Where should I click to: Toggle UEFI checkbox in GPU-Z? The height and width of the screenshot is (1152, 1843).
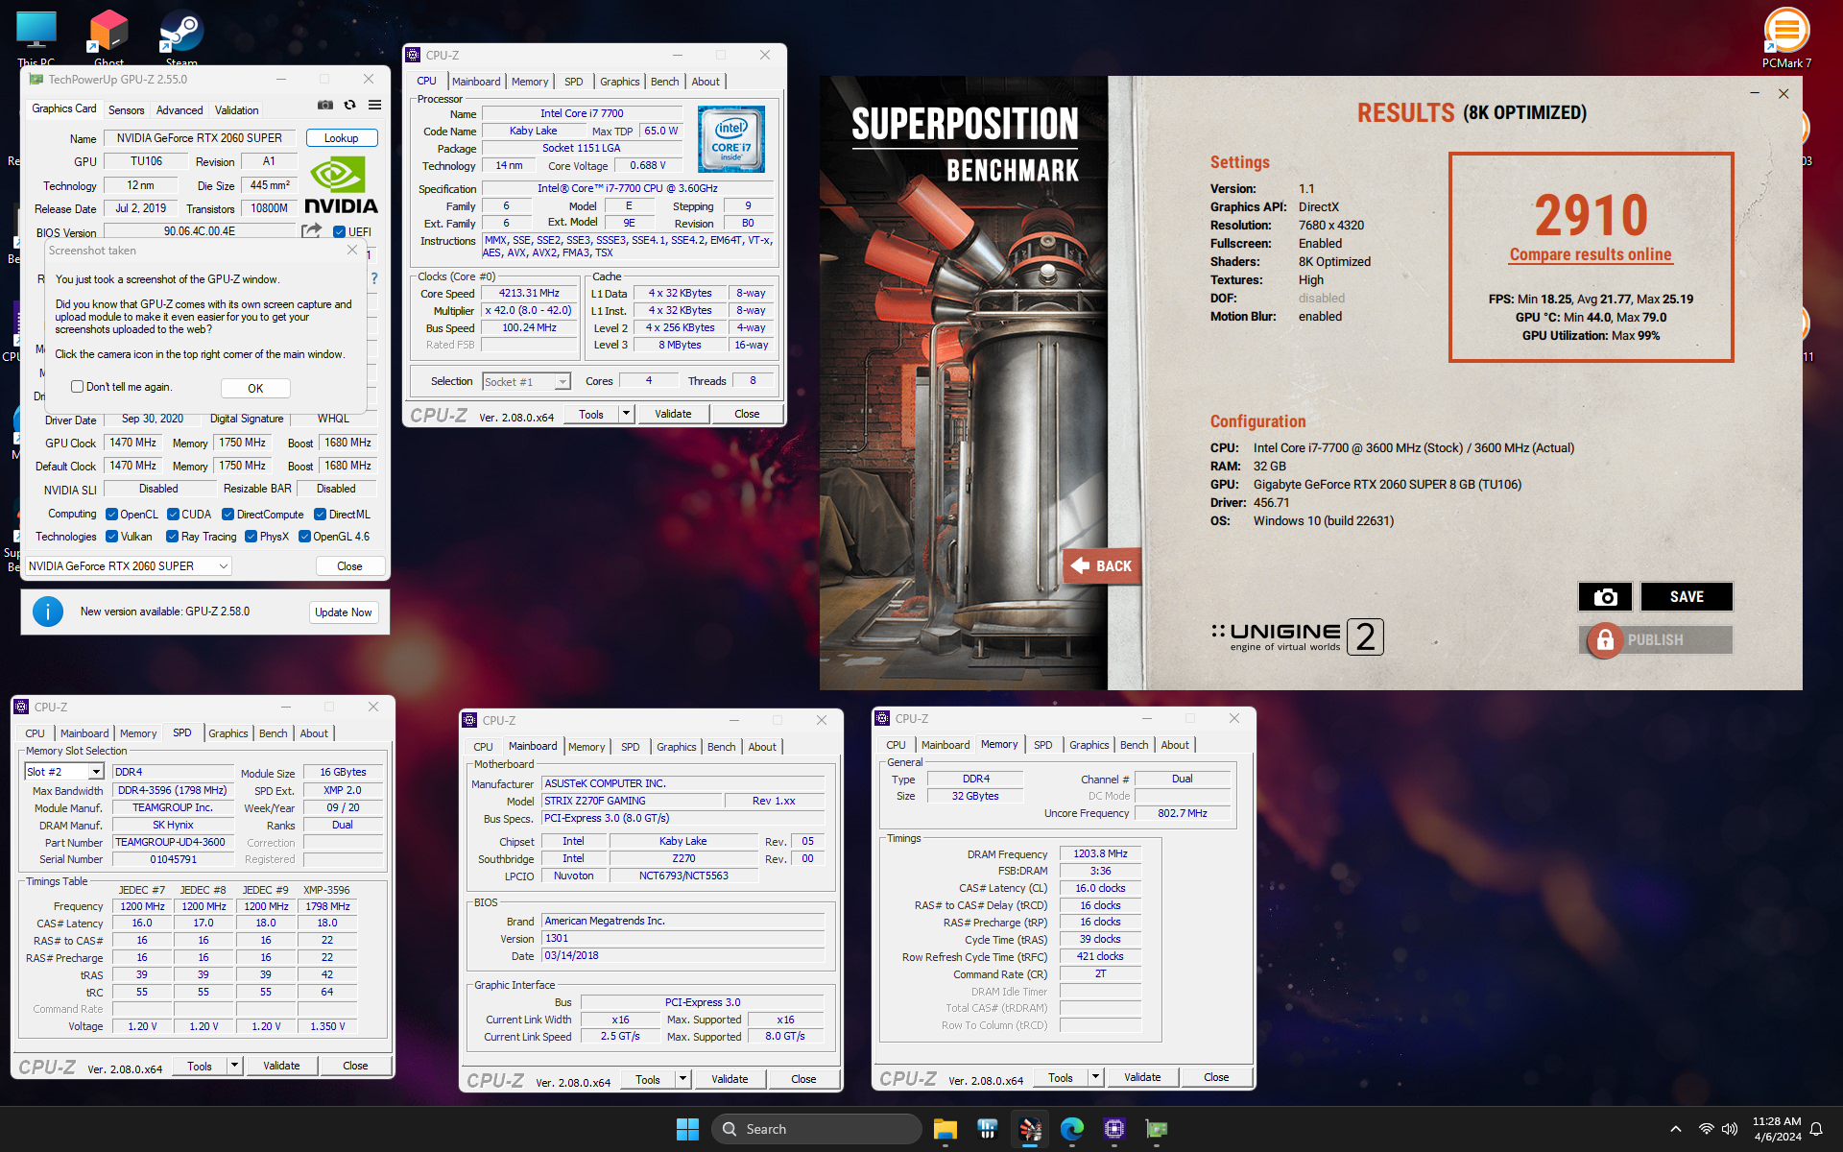339,231
